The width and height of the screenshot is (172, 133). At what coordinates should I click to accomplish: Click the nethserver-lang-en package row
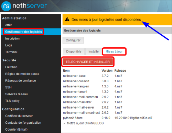93,86
